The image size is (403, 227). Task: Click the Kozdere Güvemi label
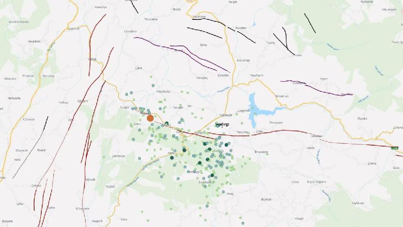[19, 22]
